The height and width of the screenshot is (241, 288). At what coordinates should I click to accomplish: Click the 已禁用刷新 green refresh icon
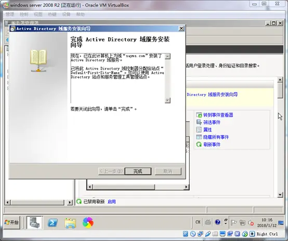point(79,202)
